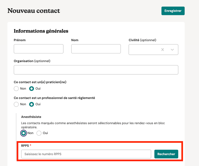Set professionnel de santé réglementé to Non
This screenshot has height=166, width=199.
[x=16, y=104]
